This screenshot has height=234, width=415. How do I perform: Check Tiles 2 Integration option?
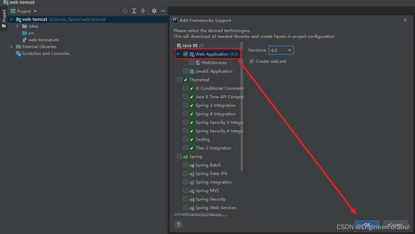click(x=186, y=148)
